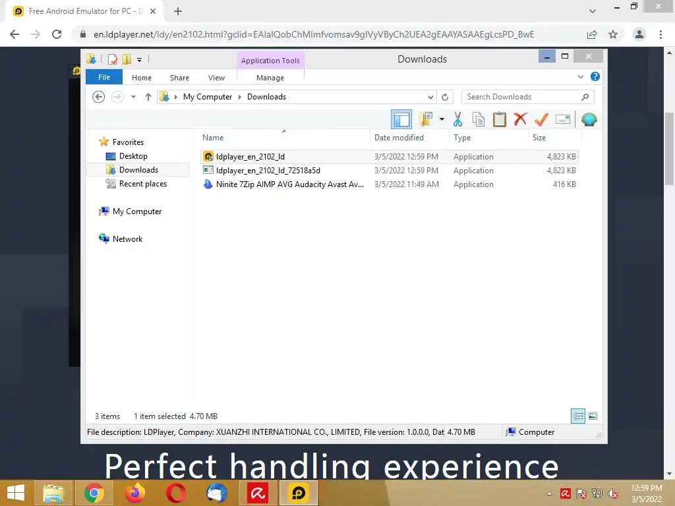Open the dropdown arrow next to new folder icon
The image size is (675, 506).
point(442,119)
